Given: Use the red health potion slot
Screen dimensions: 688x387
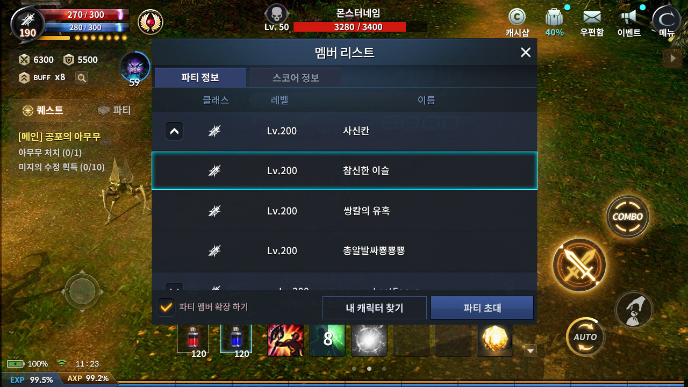Looking at the screenshot, I should point(193,340).
